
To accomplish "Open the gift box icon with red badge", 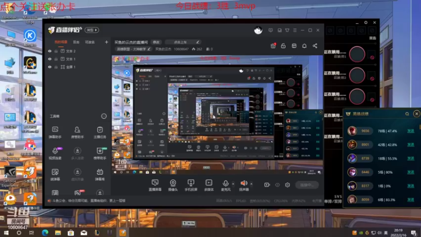I will pos(273,46).
